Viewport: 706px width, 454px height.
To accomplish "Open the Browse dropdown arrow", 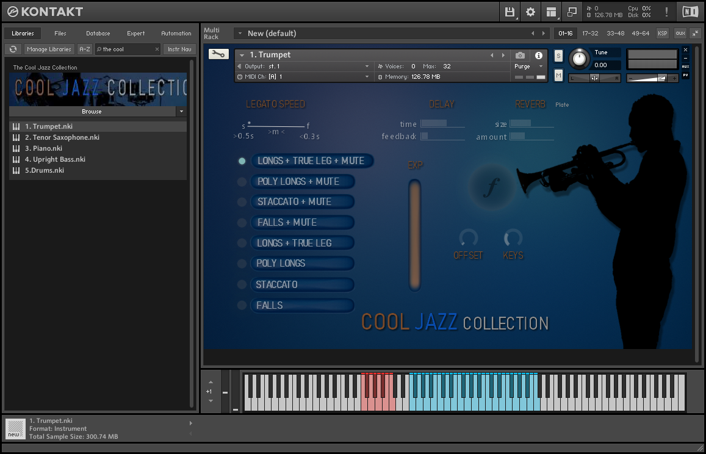I will pyautogui.click(x=181, y=111).
